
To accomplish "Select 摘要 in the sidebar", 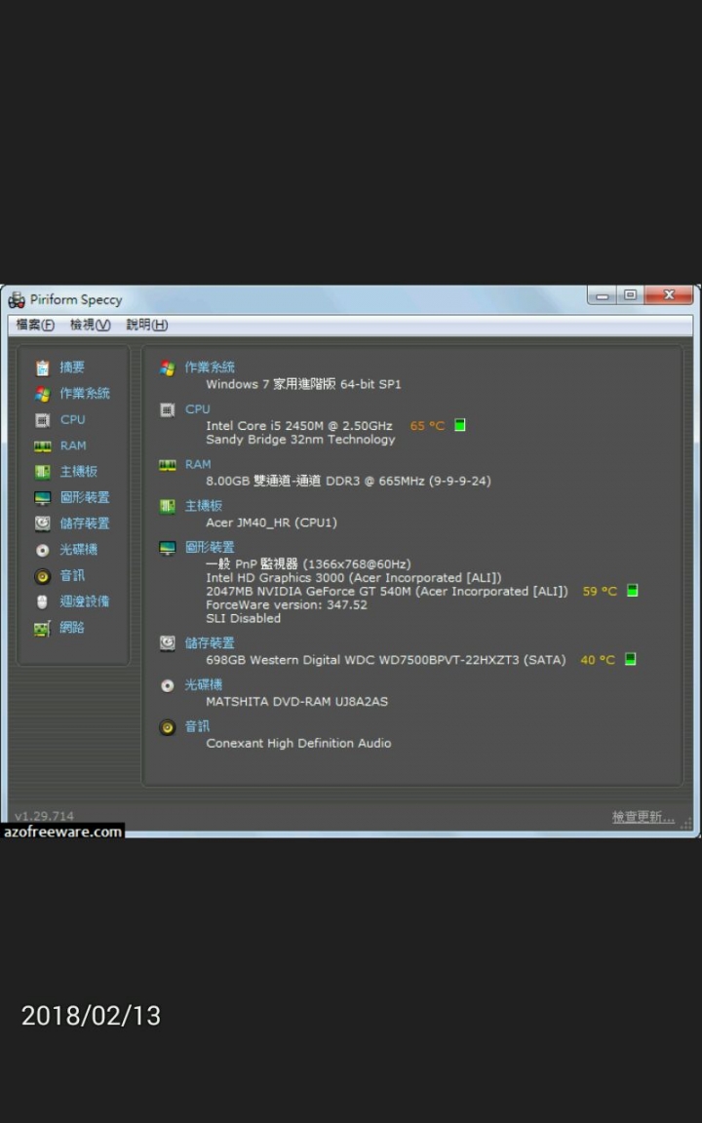I will [72, 368].
